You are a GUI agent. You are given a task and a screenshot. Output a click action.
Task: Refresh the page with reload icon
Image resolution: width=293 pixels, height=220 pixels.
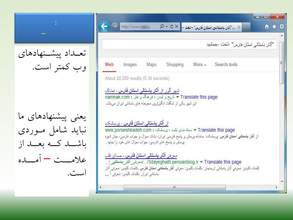pos(172,27)
